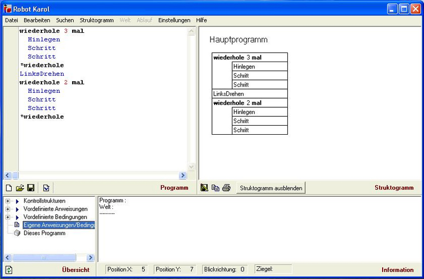This screenshot has width=424, height=279.
Task: Click the refresh overview icon
Action: pyautogui.click(x=8, y=269)
